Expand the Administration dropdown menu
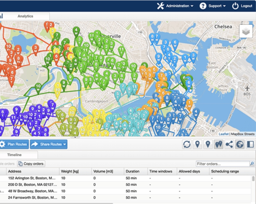The width and height of the screenshot is (256, 204). 175,6
